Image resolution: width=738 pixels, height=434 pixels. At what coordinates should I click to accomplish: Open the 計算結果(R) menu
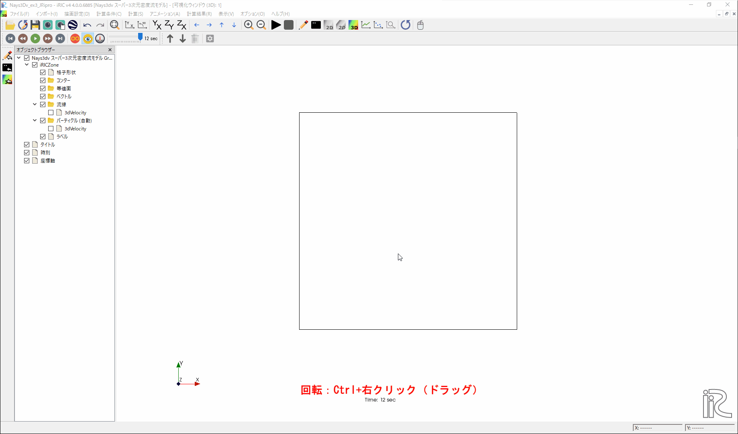tap(199, 14)
